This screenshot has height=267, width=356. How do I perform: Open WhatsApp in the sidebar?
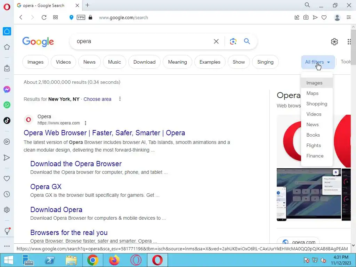point(7,105)
